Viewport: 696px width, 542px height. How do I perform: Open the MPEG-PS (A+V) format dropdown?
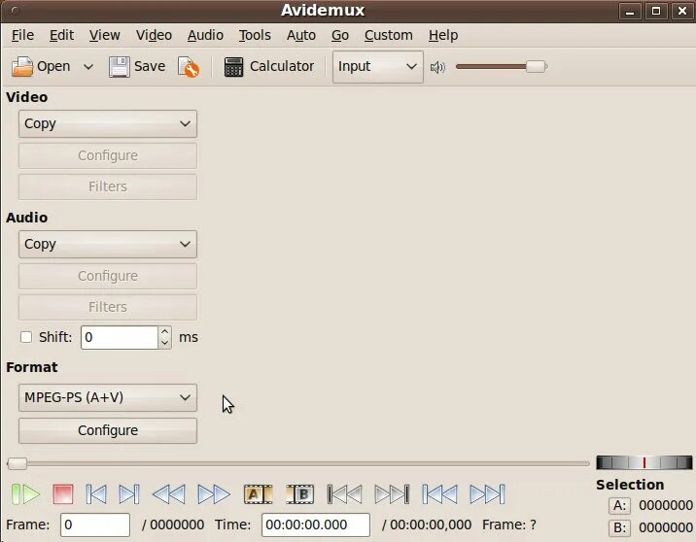click(108, 397)
